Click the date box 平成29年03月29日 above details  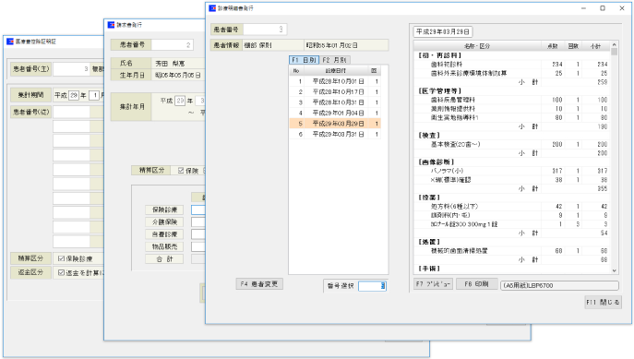pyautogui.click(x=443, y=31)
